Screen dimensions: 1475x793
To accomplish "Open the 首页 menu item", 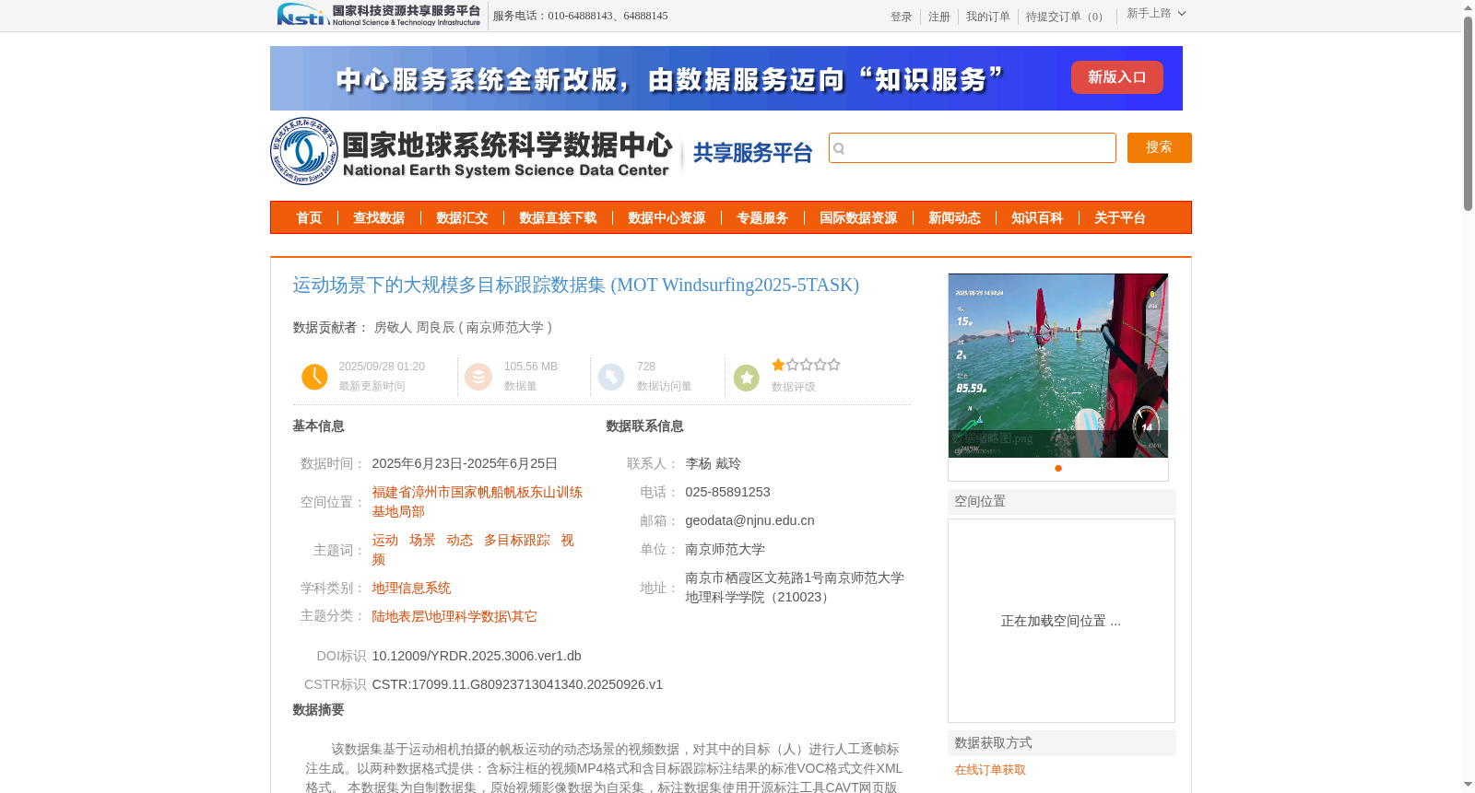I will 309,218.
